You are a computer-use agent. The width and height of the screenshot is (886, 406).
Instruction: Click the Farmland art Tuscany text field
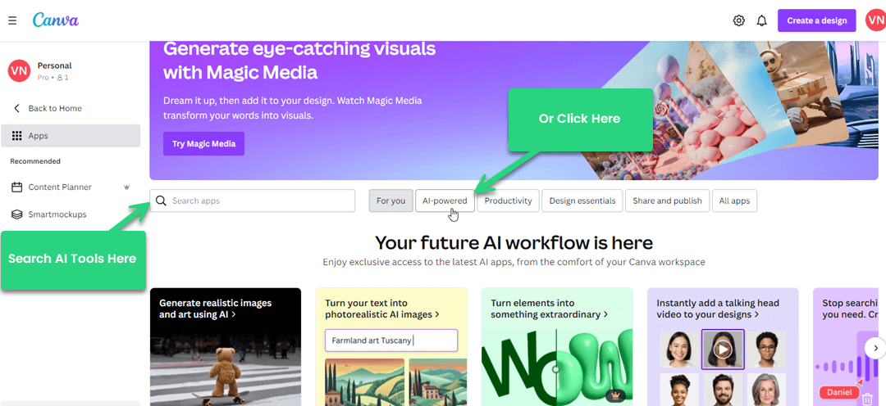(x=391, y=341)
